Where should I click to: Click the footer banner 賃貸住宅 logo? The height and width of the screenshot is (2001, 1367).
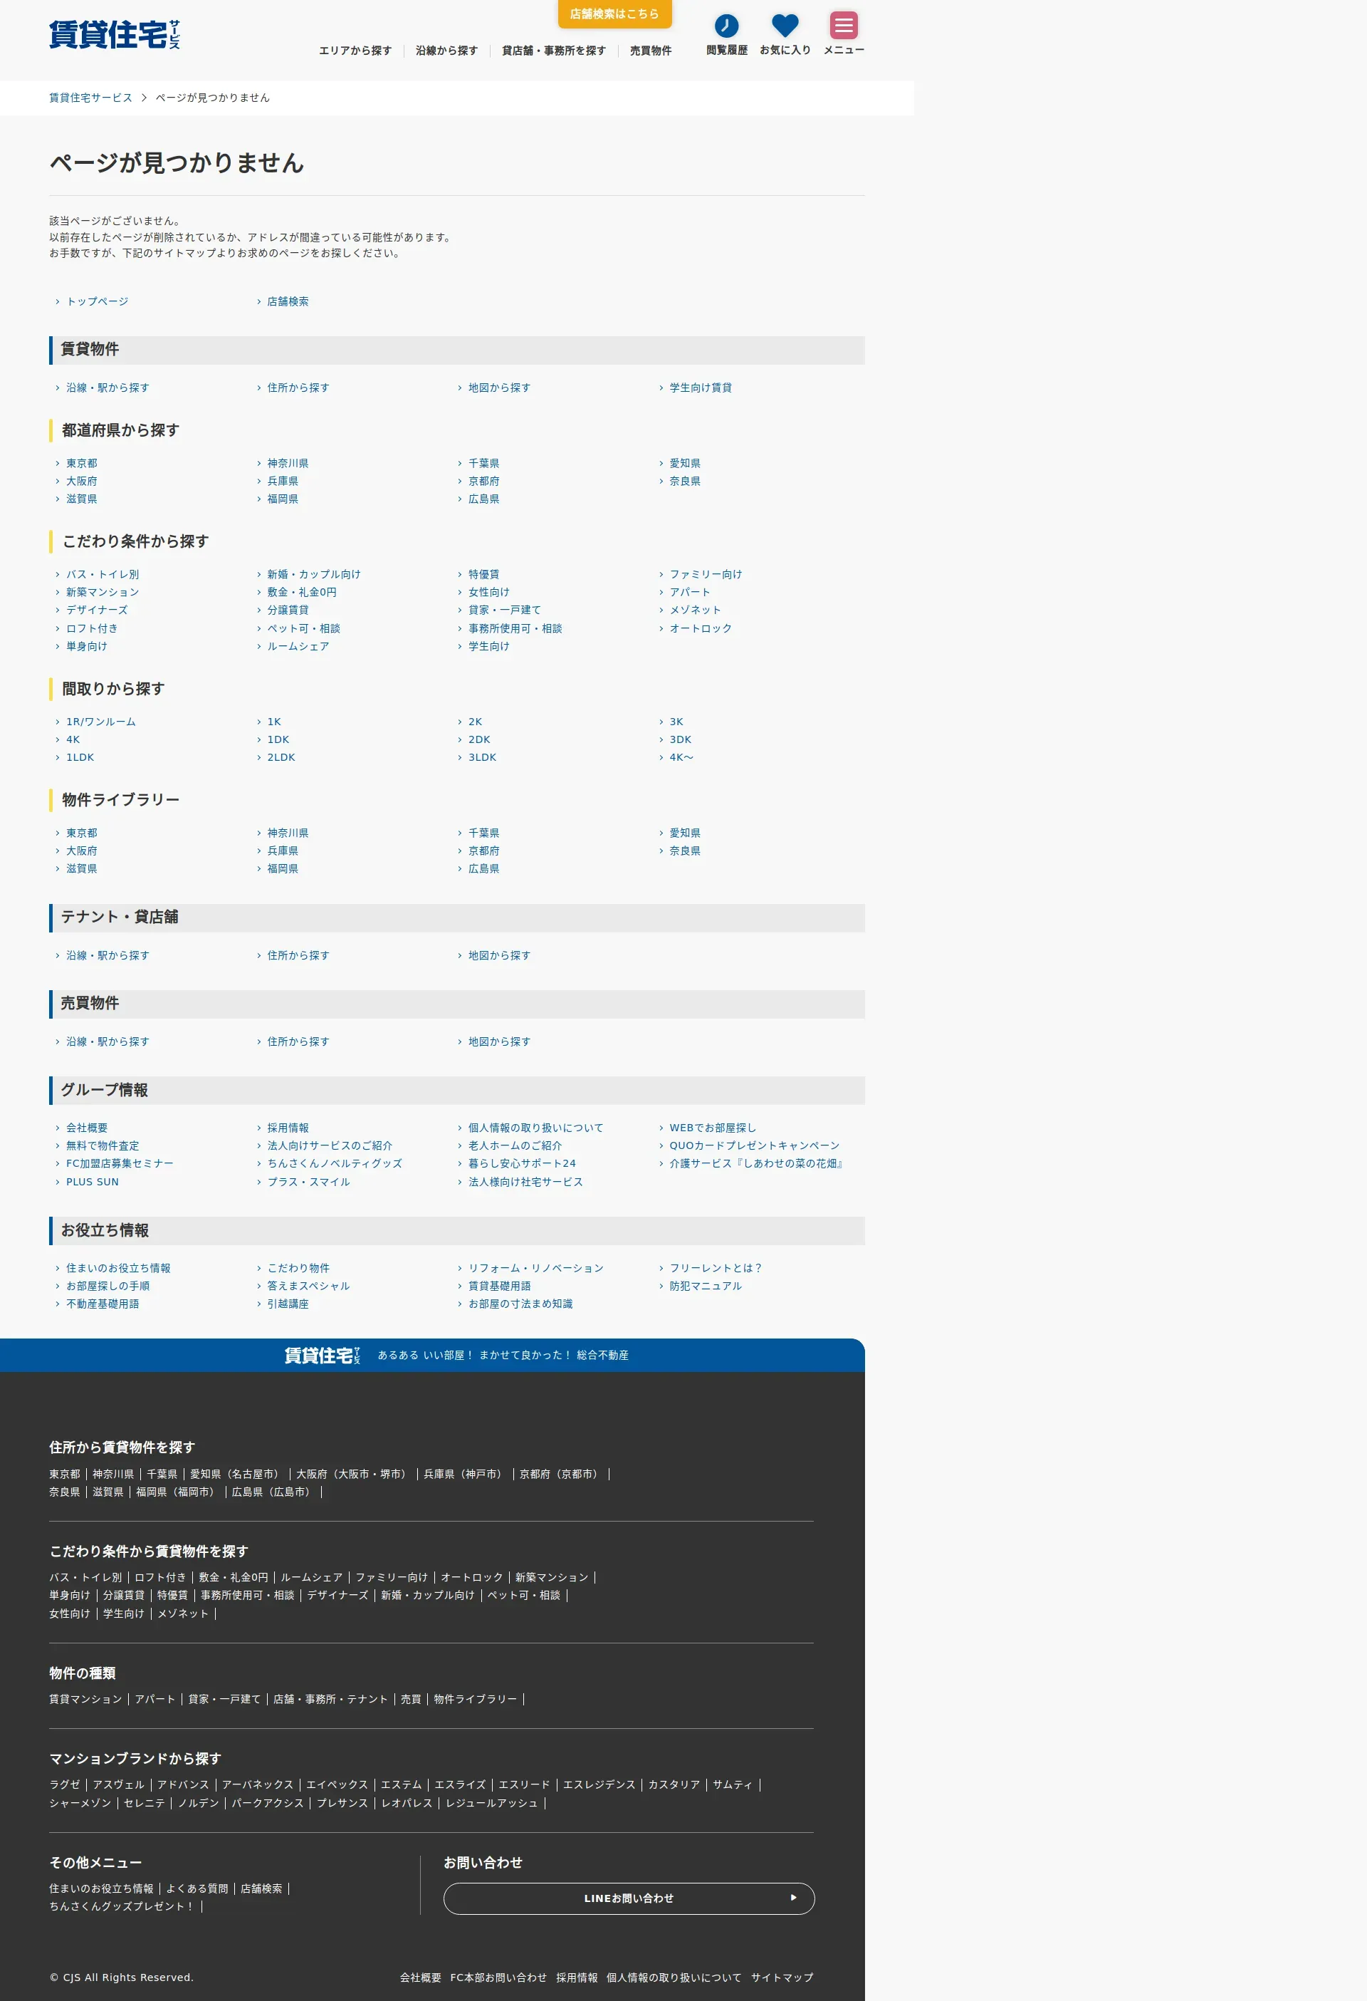click(322, 1355)
